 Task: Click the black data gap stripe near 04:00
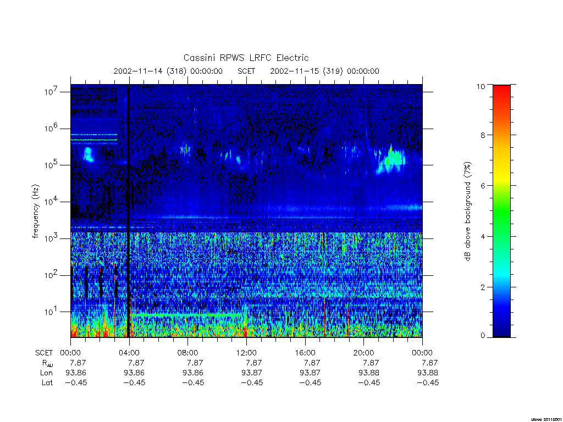click(x=128, y=211)
